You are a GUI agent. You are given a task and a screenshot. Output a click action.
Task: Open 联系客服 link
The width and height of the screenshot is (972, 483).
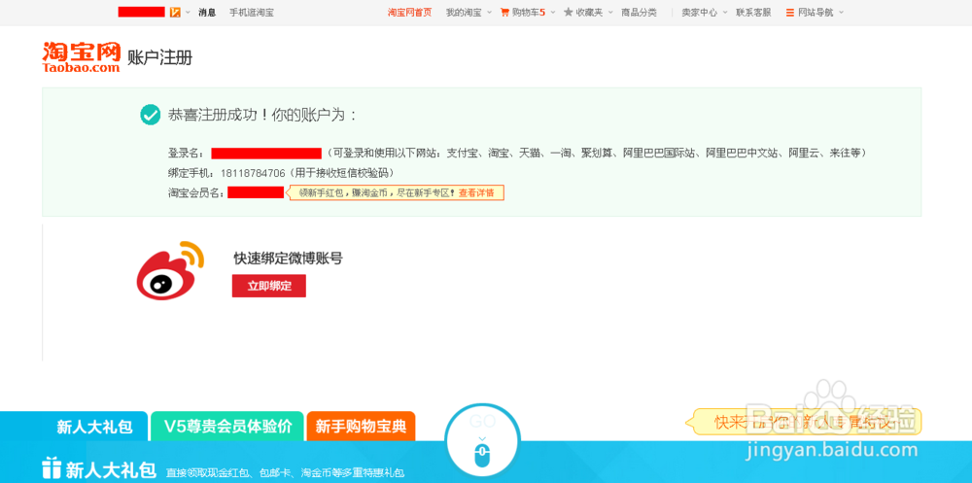point(754,13)
